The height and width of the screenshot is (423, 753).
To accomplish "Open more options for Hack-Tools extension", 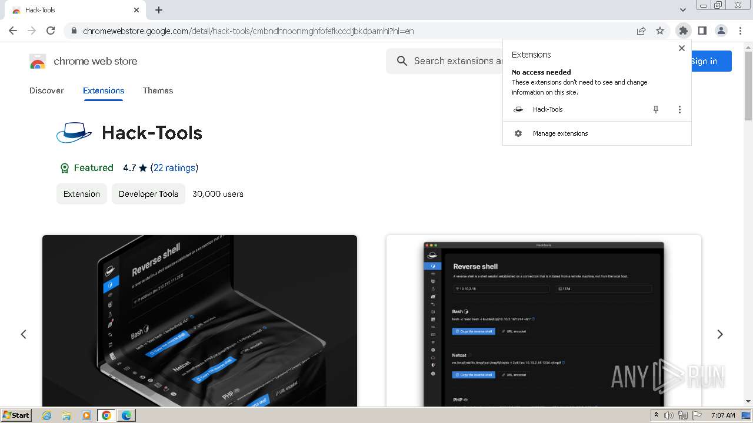I will pyautogui.click(x=679, y=109).
